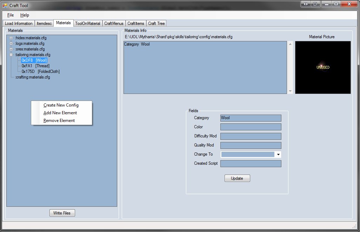The image size is (360, 232).
Task: Open the File menu
Action: pyautogui.click(x=11, y=15)
